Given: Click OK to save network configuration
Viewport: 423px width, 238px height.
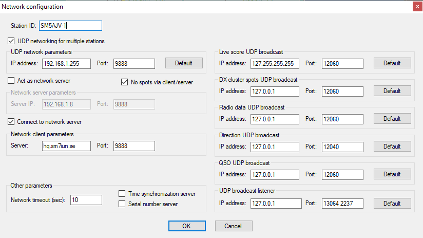Looking at the screenshot, I should tap(187, 226).
